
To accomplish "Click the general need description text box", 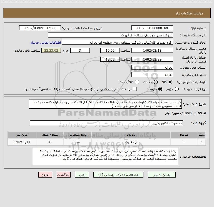I will (105, 104).
